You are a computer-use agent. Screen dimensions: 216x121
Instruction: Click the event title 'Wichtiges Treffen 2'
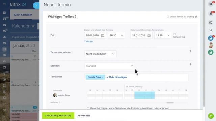[62, 16]
